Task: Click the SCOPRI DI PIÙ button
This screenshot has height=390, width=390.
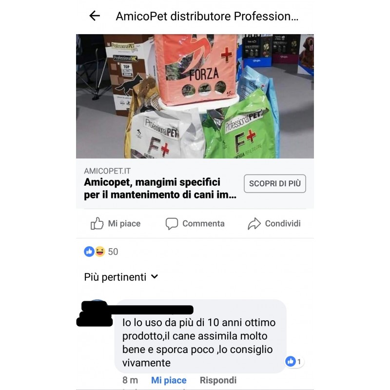Action: tap(275, 184)
